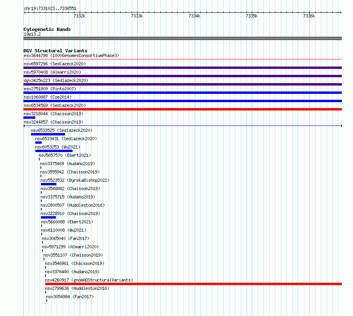Click the blue bar under nsv6053253
The height and width of the screenshot is (316, 353).
pyautogui.click(x=54, y=151)
